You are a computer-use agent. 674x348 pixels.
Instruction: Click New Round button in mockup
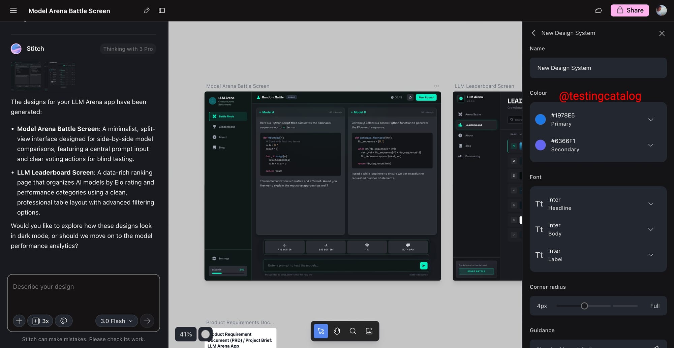426,97
